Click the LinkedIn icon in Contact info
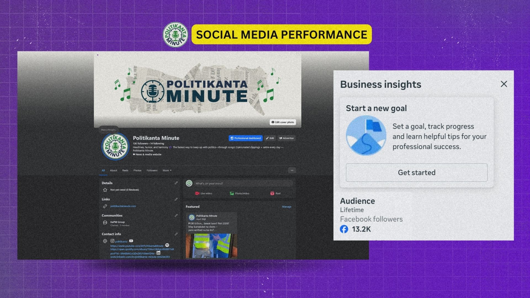The height and width of the screenshot is (298, 530). tap(158, 253)
